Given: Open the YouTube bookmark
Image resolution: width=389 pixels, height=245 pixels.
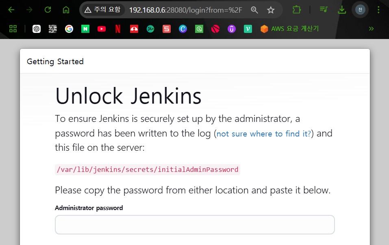Looking at the screenshot, I should coord(102,29).
